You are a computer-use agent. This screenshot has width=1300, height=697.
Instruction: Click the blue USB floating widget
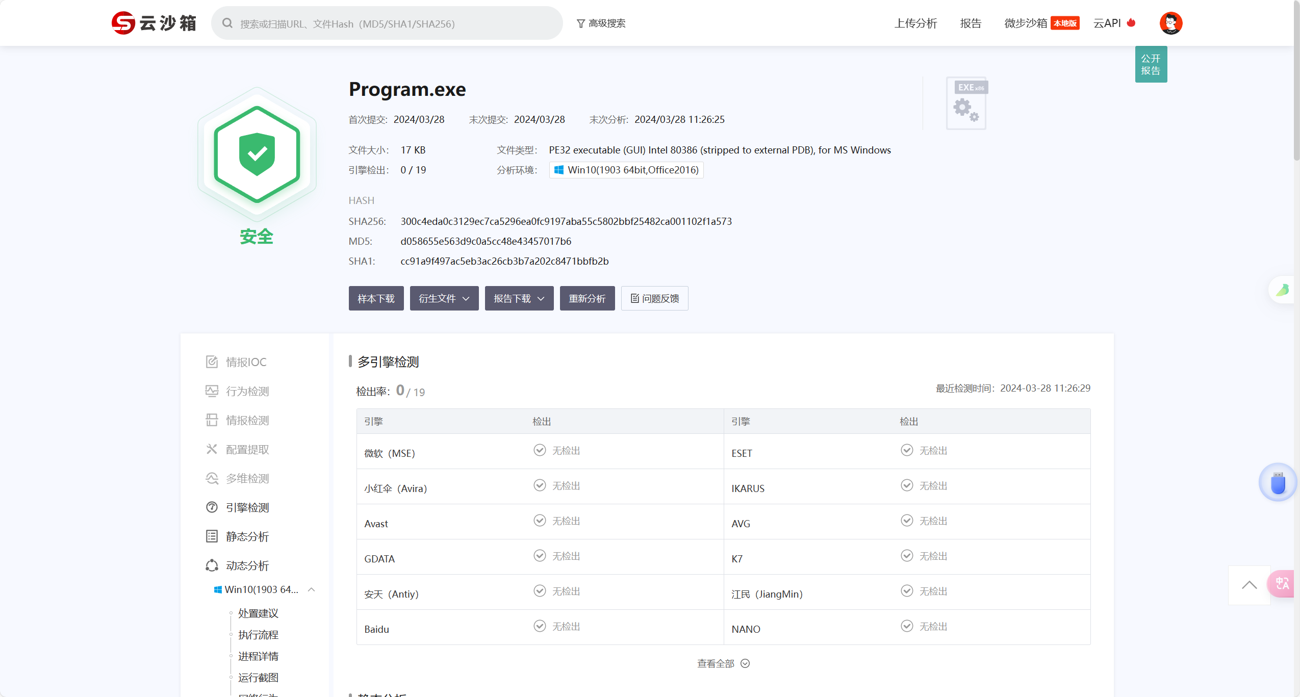[x=1278, y=482]
